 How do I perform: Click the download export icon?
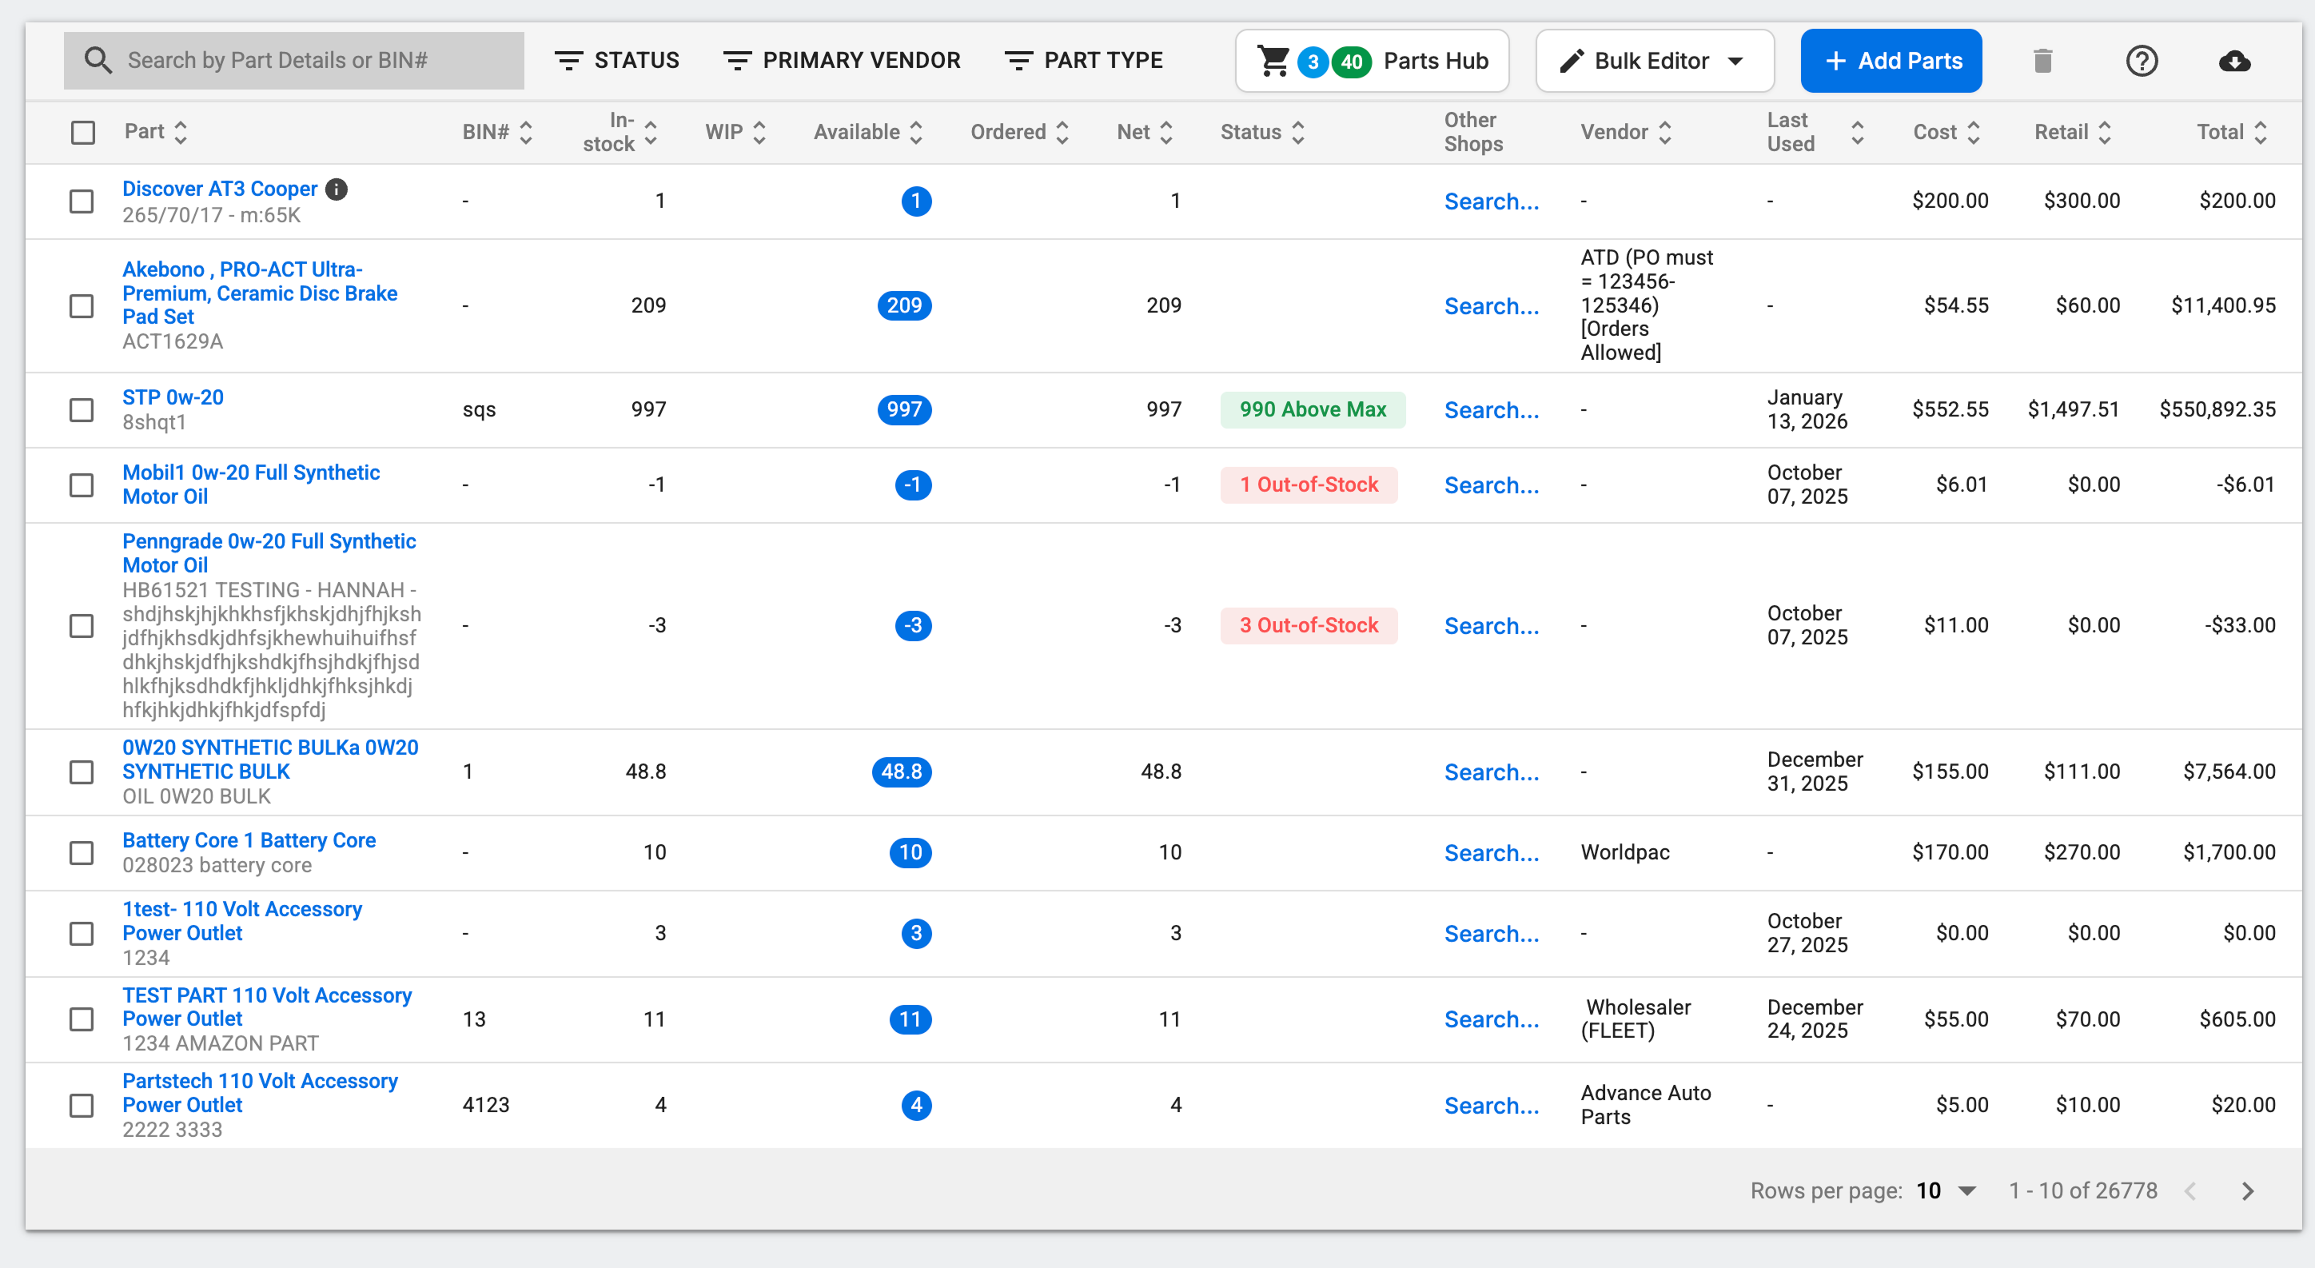point(2235,60)
